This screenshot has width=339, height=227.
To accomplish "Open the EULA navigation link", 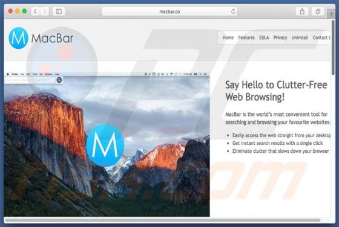I will [x=264, y=37].
